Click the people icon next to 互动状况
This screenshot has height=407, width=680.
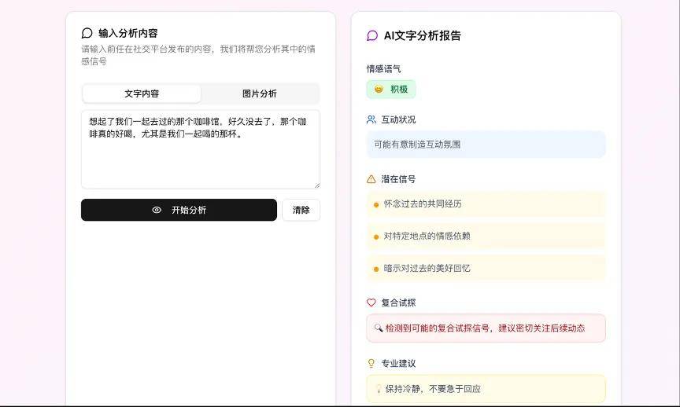coord(371,119)
